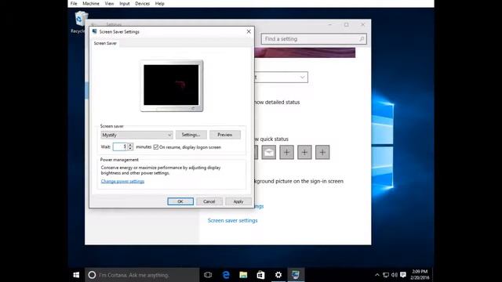The image size is (502, 282).
Task: Click the volume speaker tray icon
Action: 395,275
